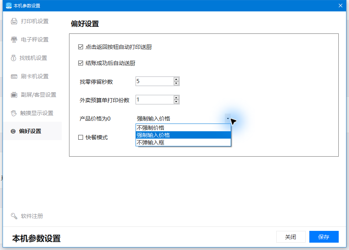Image resolution: width=349 pixels, height=250 pixels.
Task: Click the touch hand icon
Action: pyautogui.click(x=14, y=113)
